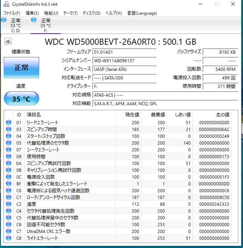Click the status orb for F: disk
243x248 pixels.
(34, 20)
